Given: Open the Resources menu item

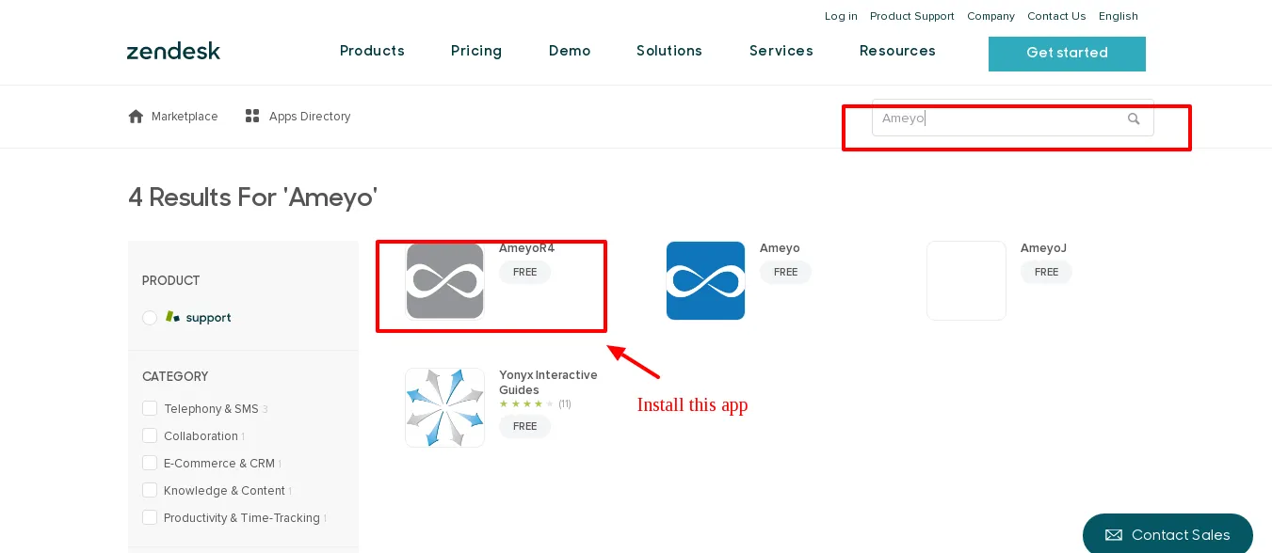Looking at the screenshot, I should click(897, 51).
